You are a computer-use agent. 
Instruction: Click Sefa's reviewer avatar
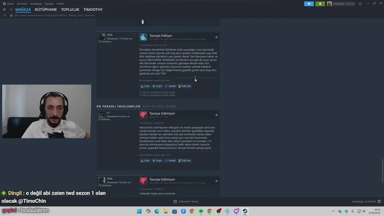(102, 37)
